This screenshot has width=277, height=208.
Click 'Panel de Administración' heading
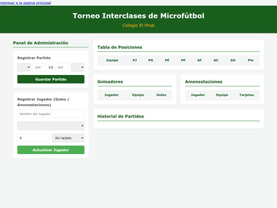(41, 43)
